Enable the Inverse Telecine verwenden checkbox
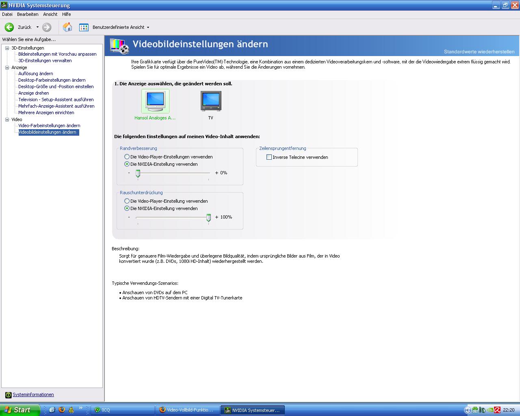520x416 pixels. pyautogui.click(x=269, y=157)
